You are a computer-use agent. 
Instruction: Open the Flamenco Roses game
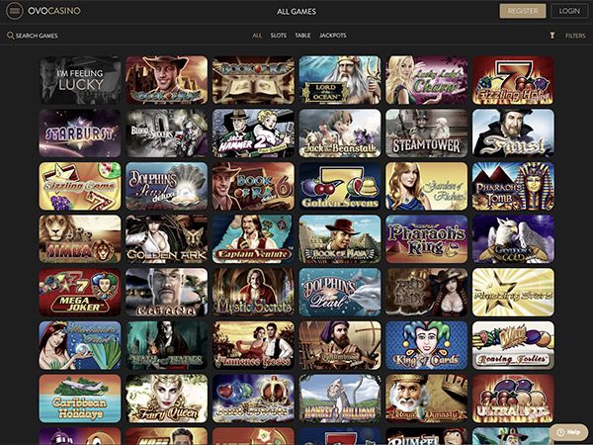253,345
